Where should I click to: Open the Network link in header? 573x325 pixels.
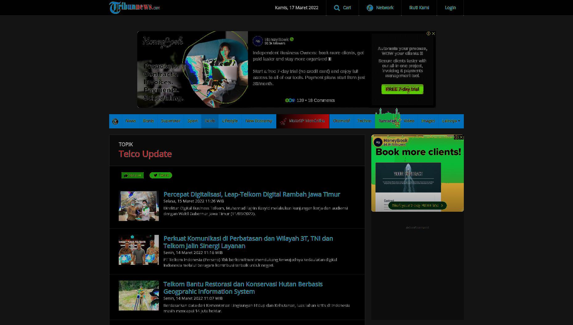385,8
